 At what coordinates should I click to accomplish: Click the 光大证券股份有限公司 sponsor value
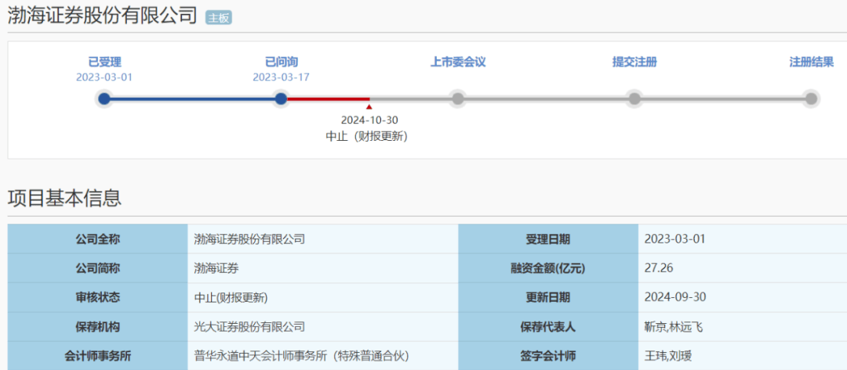[249, 326]
